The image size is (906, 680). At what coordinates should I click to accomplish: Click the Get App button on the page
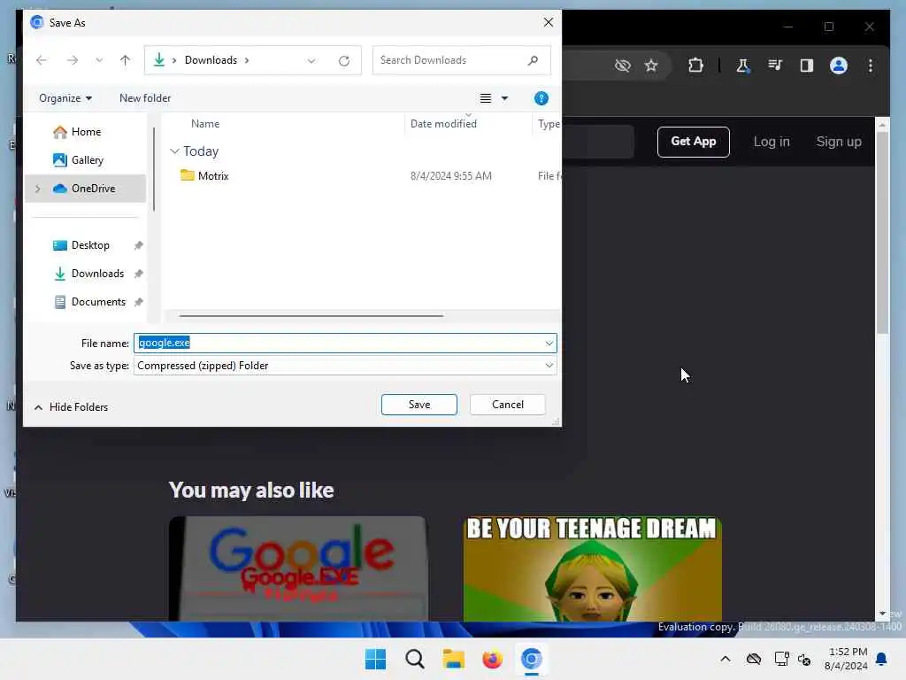(694, 142)
